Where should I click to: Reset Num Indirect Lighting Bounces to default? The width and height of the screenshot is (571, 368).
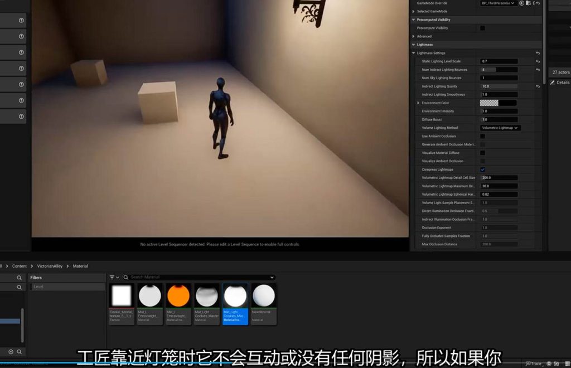[x=538, y=70]
